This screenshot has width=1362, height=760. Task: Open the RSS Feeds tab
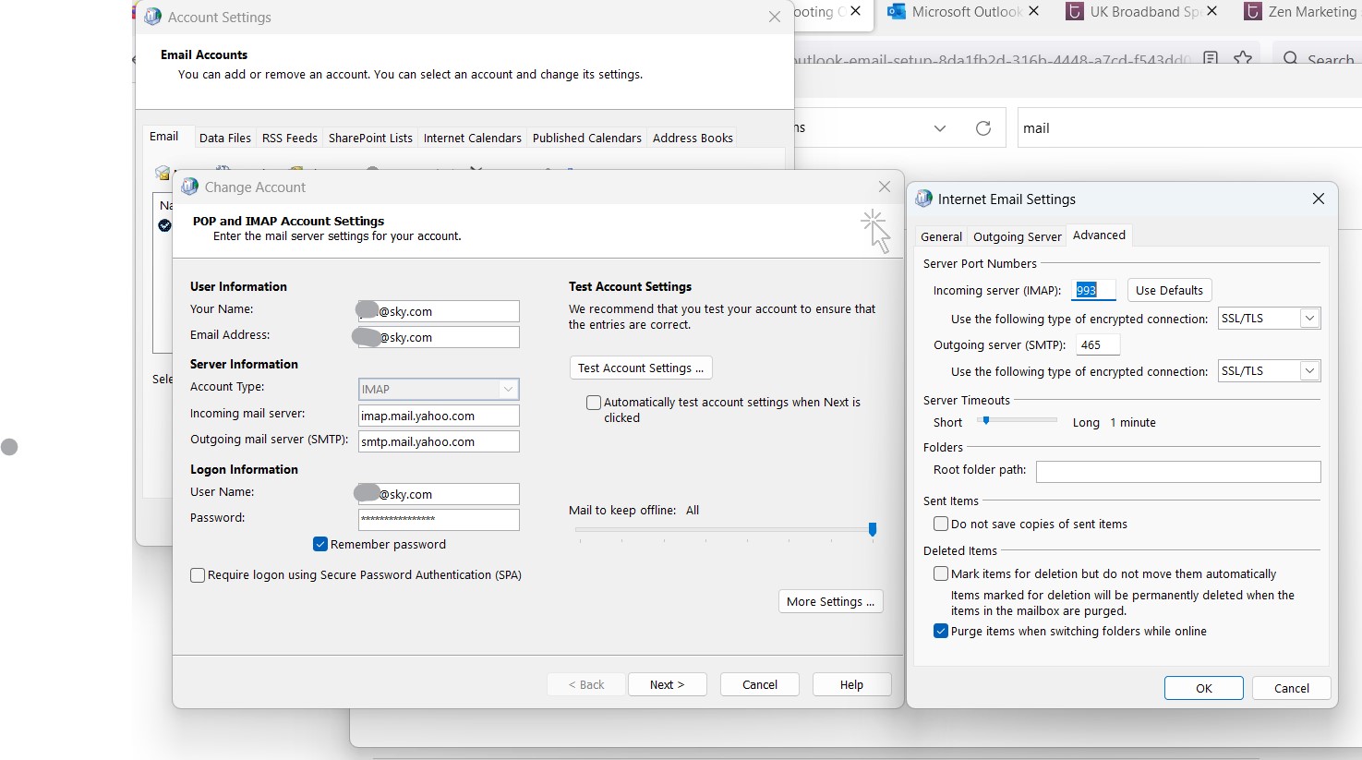289,138
